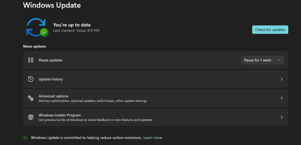This screenshot has height=145, width=301.
Task: Expand Update history with its chevron
Action: tap(281, 79)
